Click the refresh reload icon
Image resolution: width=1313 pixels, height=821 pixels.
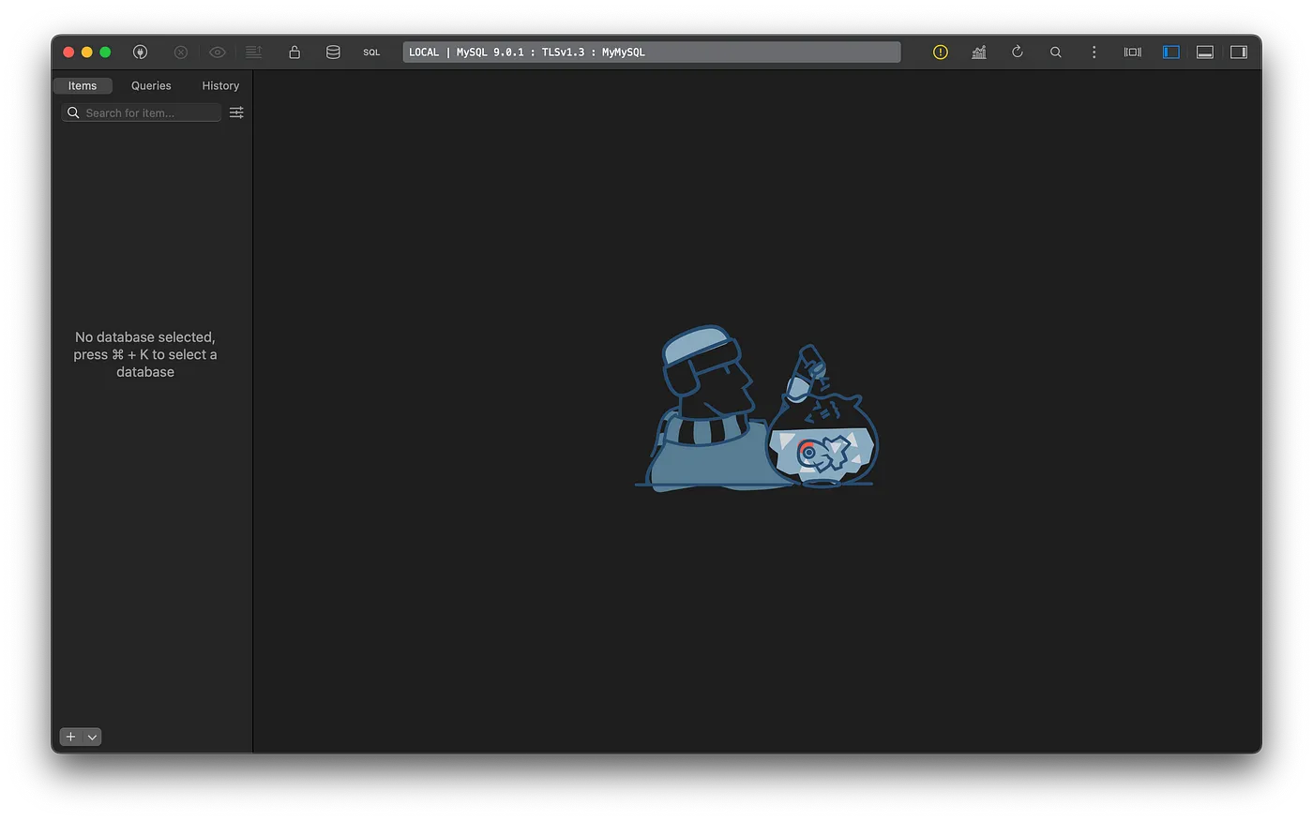click(x=1018, y=52)
